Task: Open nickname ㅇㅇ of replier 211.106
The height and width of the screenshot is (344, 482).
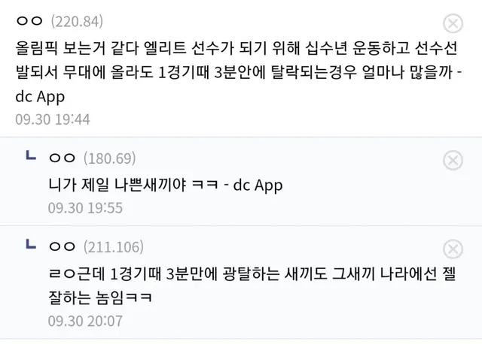Action: 62,246
